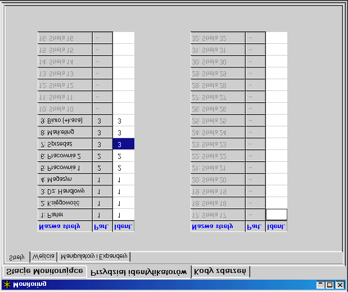
Task: Select the Ident. field of 1: Parter
Action: (124, 215)
